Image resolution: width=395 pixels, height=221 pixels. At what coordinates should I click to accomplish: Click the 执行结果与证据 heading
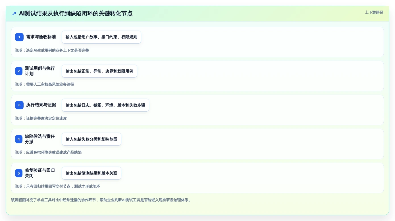pos(41,105)
